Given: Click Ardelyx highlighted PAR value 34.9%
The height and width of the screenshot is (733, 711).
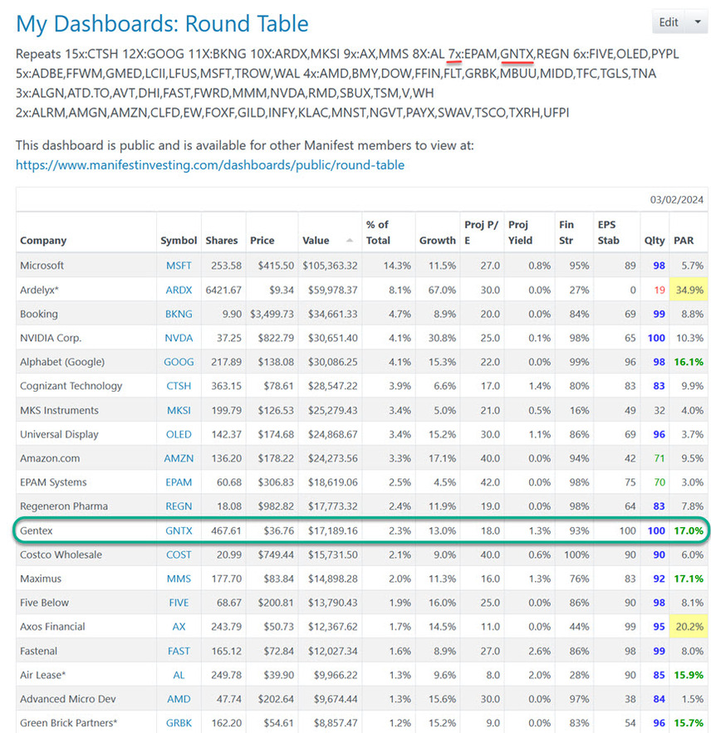Looking at the screenshot, I should (x=689, y=290).
